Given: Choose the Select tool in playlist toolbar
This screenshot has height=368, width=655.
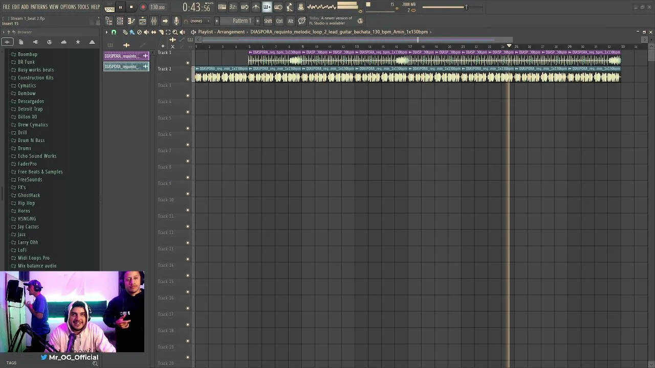Looking at the screenshot, I should 168,32.
